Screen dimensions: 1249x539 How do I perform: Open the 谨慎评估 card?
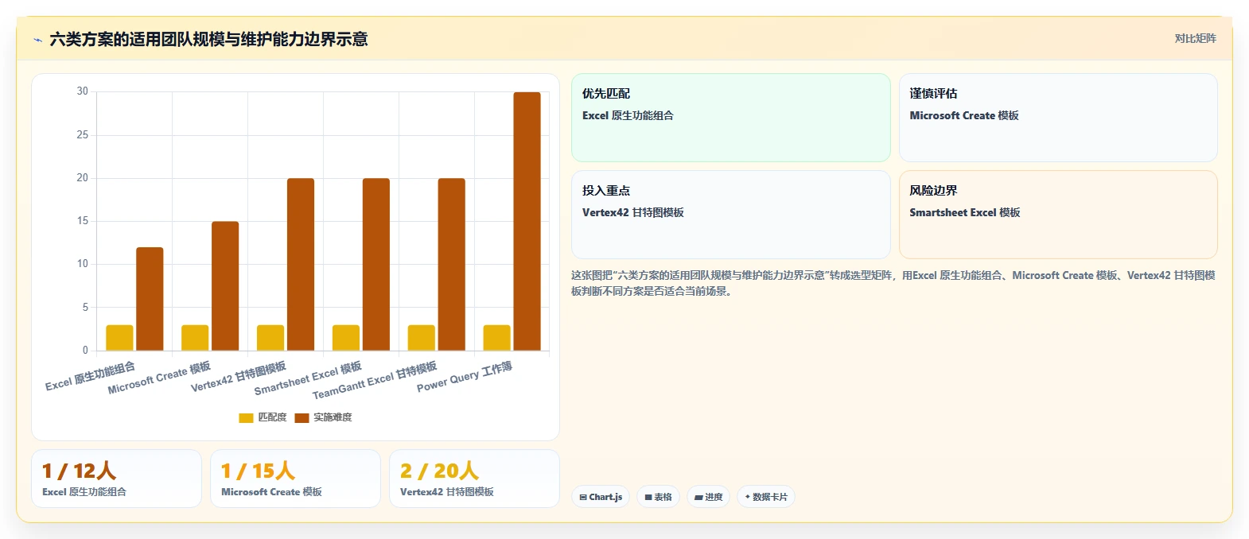[x=1058, y=118]
